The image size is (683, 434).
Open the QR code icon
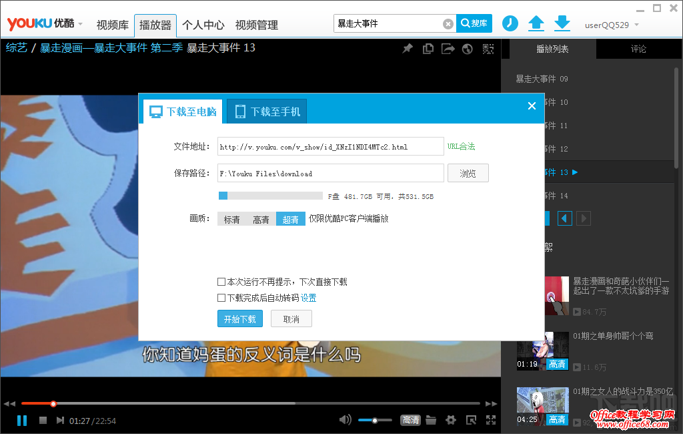pos(489,49)
